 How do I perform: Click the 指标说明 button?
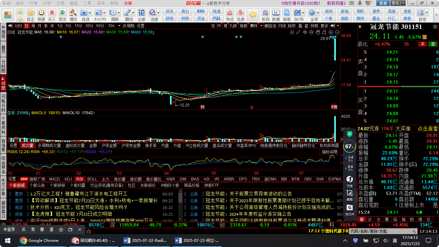(x=330, y=152)
